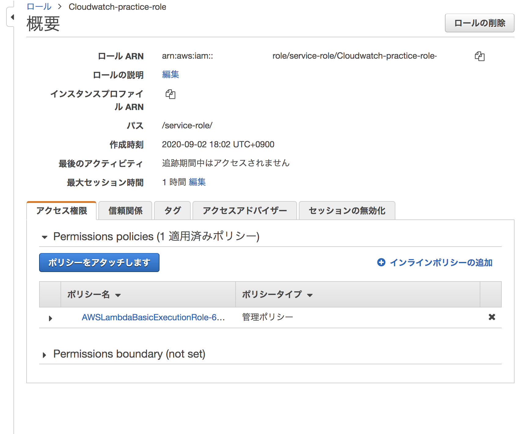
Task: Open the タグ tab
Action: pos(172,210)
